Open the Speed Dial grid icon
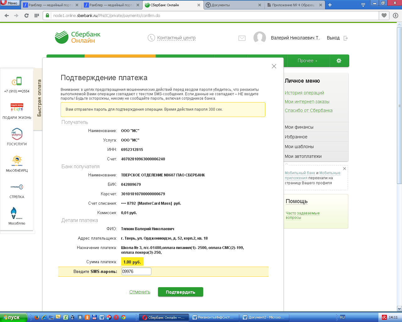Viewport: 402px width, 322px height. pos(37,15)
